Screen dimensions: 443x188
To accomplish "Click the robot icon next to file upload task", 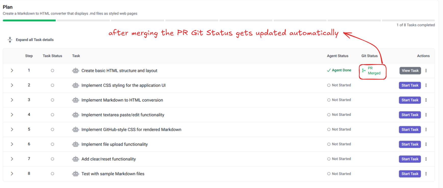I will pos(76,144).
